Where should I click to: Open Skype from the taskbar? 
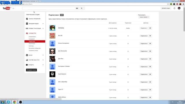[8, 102]
